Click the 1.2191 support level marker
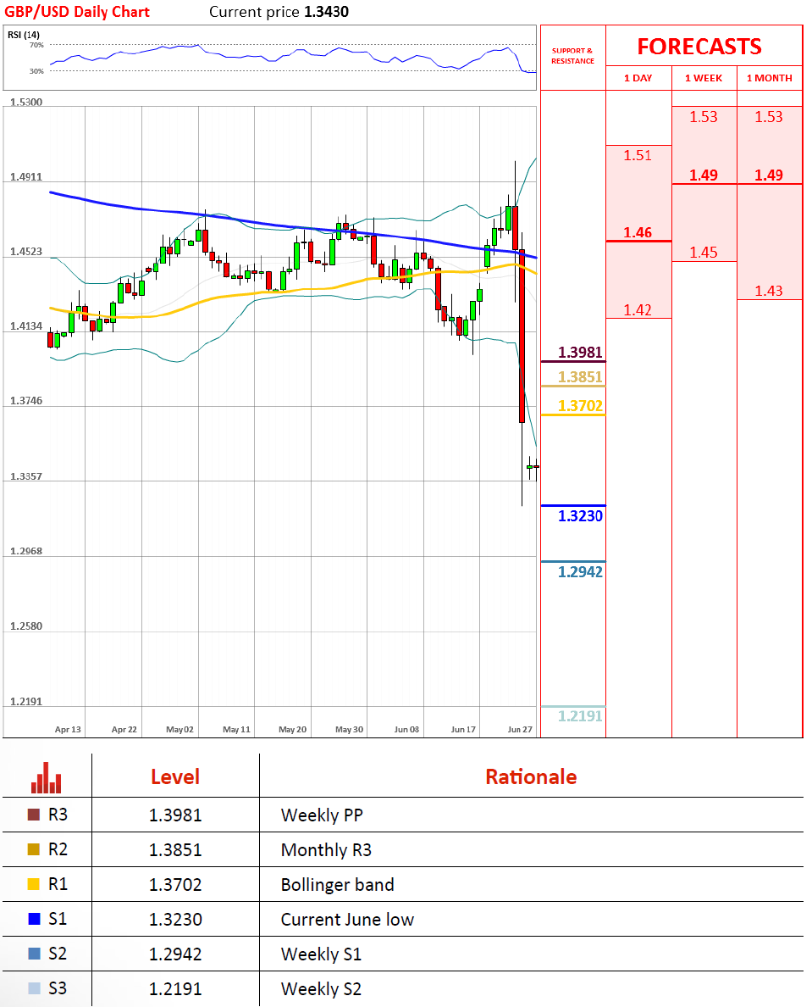This screenshot has height=1007, width=812. point(580,716)
